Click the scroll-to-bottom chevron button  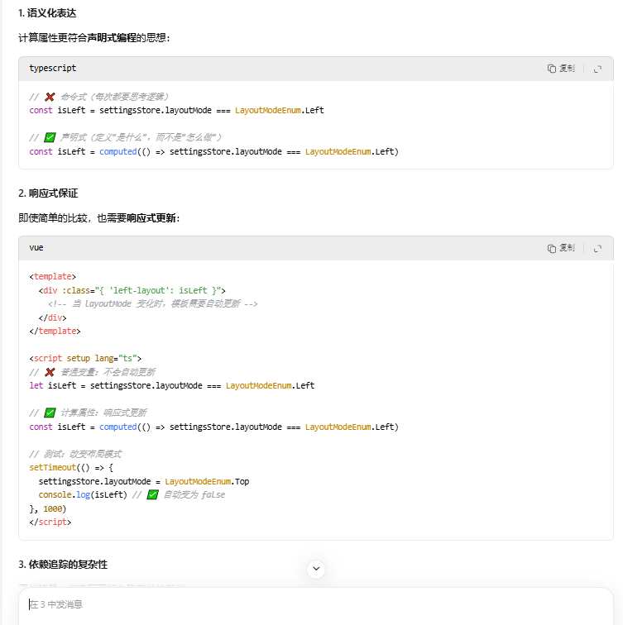[316, 569]
